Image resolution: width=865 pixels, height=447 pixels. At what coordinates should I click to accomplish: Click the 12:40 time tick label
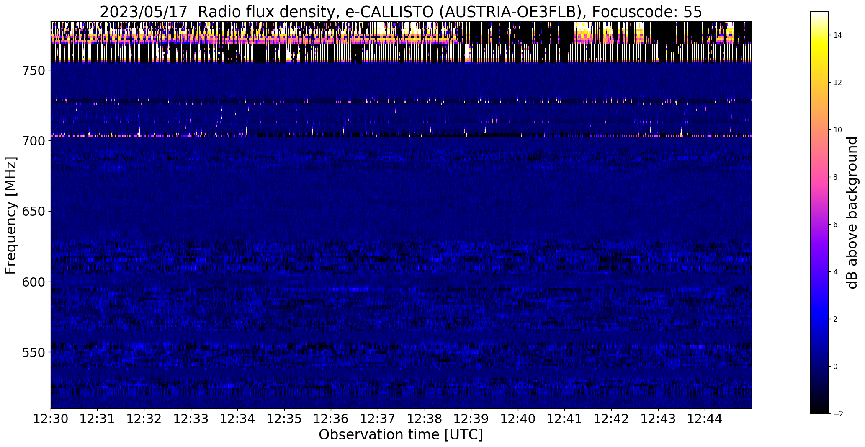(518, 419)
